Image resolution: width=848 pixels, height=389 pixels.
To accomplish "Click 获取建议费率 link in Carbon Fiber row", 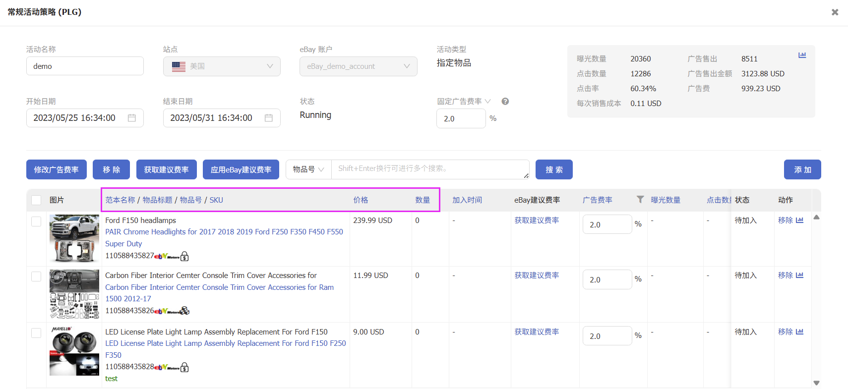I will [x=537, y=275].
